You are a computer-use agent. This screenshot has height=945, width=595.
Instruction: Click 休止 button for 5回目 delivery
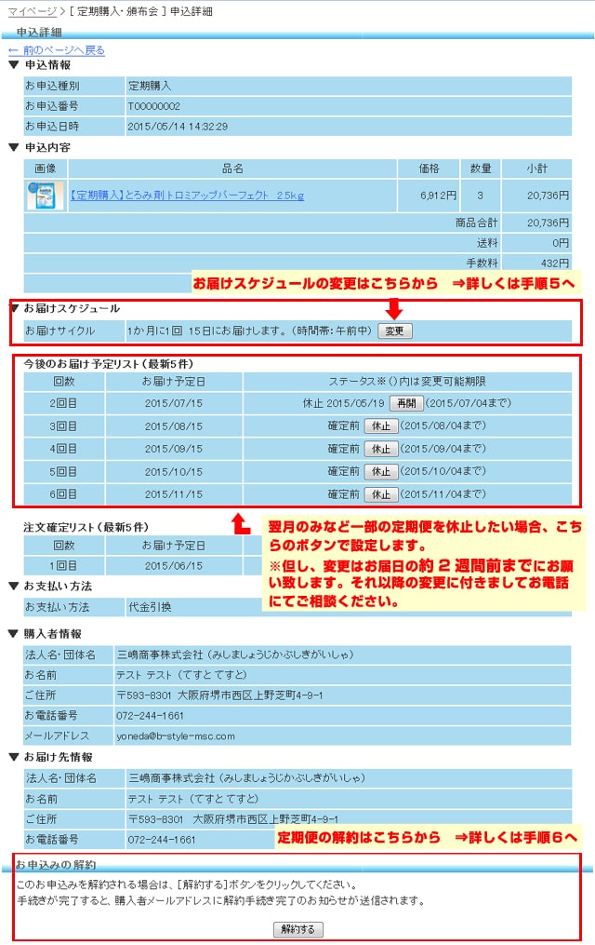[381, 471]
